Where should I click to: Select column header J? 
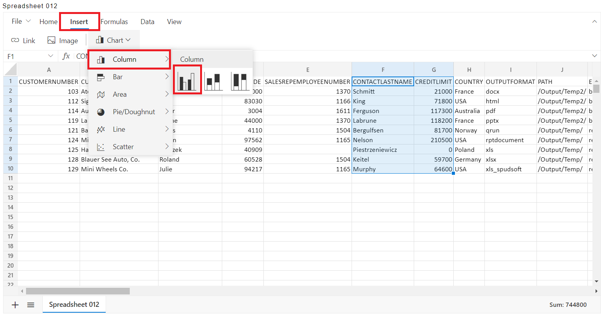point(562,70)
